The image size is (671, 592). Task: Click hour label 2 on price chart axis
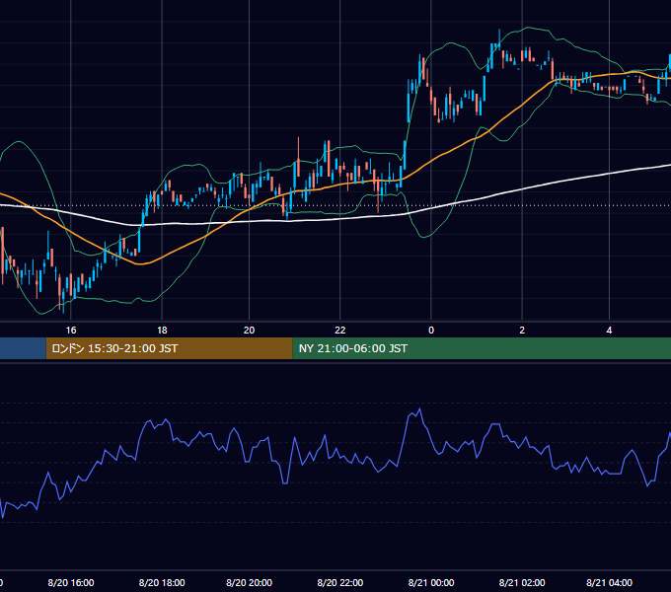point(522,331)
